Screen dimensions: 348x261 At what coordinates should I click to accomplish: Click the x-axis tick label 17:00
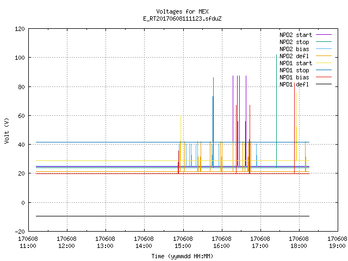(260, 246)
